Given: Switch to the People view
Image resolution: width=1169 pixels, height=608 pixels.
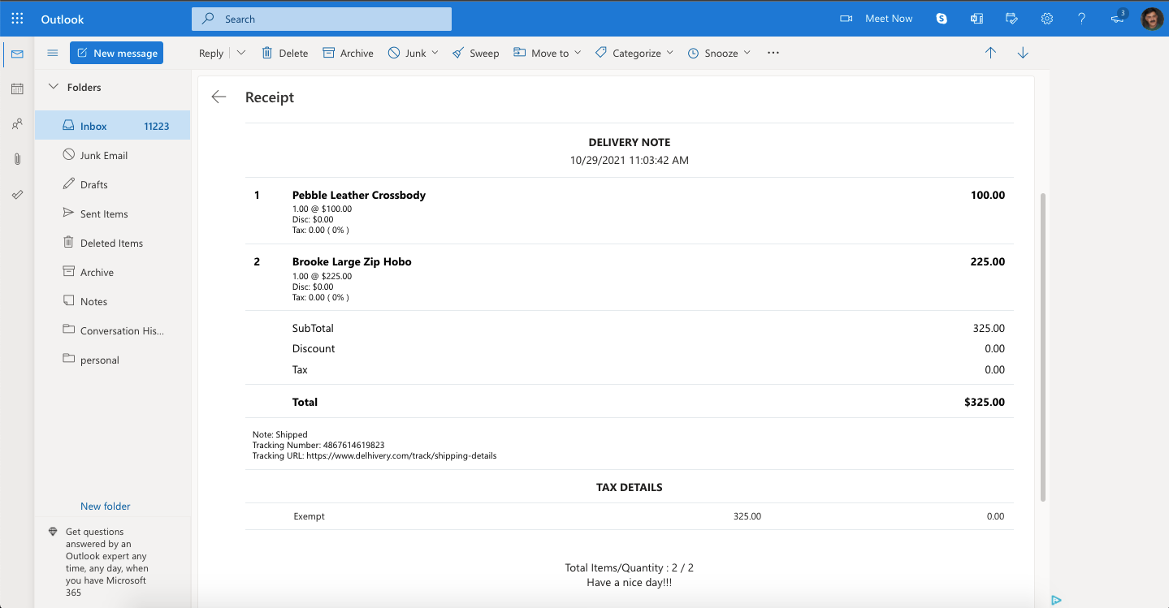Looking at the screenshot, I should click(16, 123).
